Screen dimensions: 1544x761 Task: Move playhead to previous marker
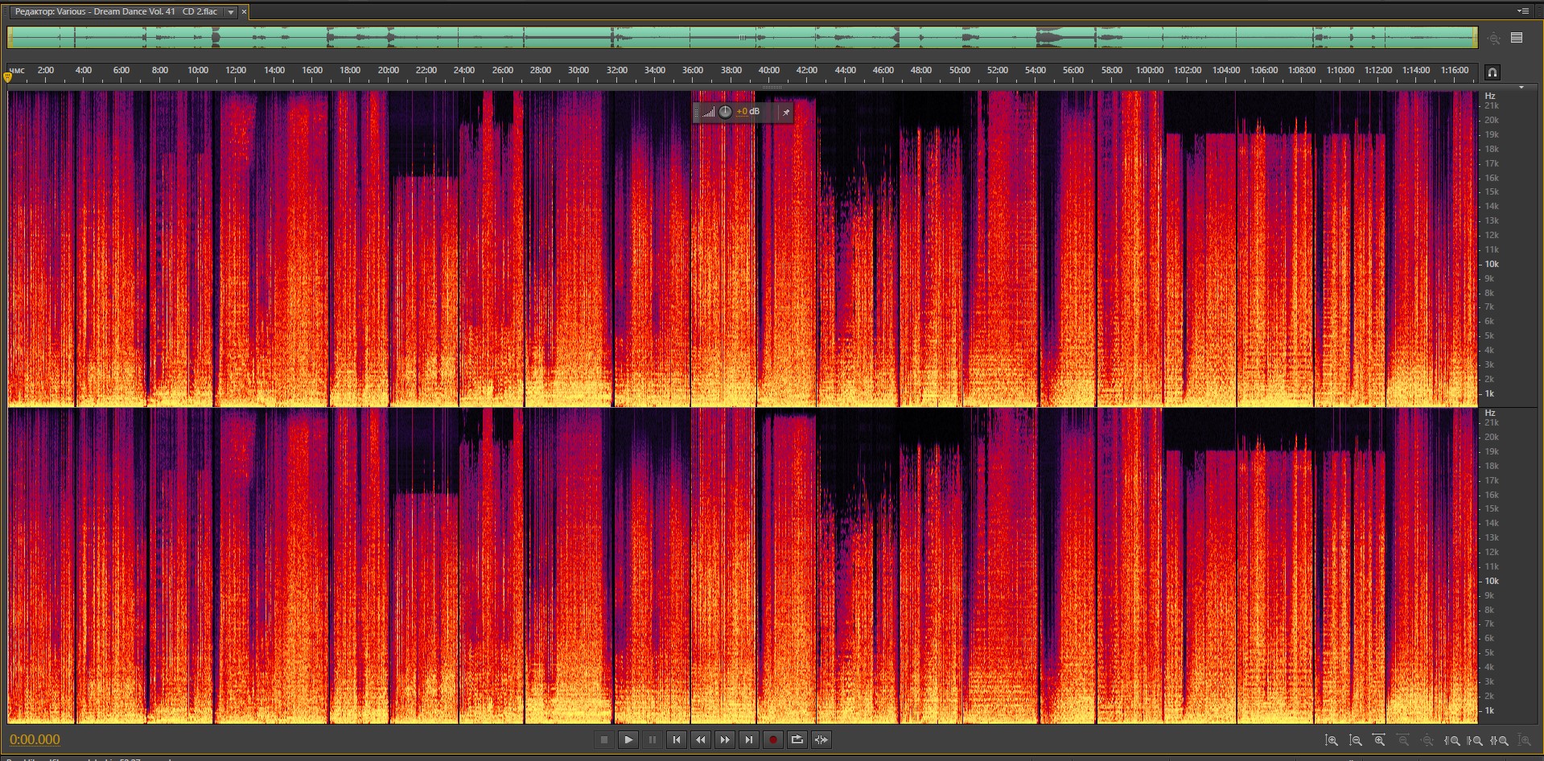pos(677,740)
